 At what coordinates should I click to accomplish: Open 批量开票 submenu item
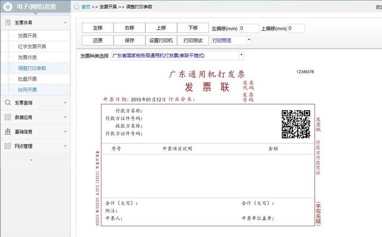pos(27,79)
